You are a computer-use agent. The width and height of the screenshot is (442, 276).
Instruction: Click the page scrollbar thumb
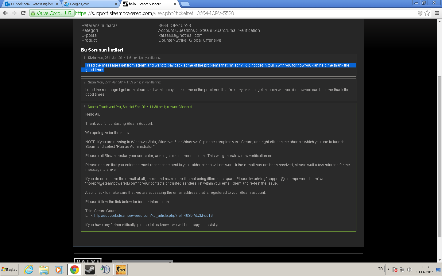point(440,157)
